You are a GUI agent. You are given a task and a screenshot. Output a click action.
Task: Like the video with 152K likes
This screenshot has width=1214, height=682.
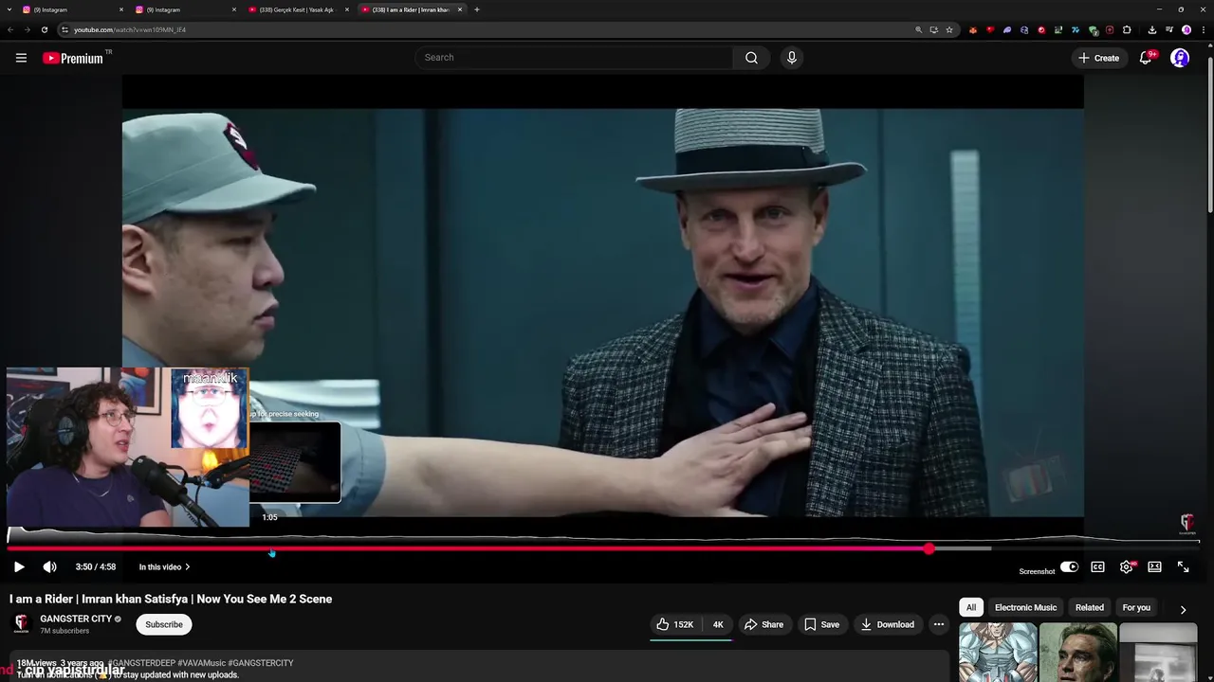pos(674,624)
